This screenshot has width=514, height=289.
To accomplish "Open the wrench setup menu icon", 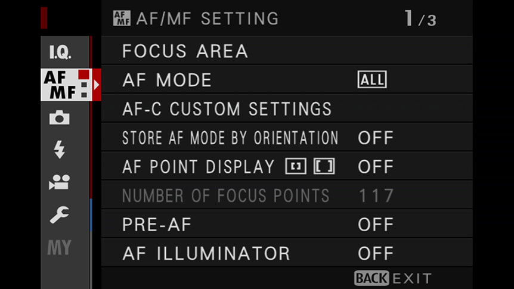I will [x=60, y=215].
